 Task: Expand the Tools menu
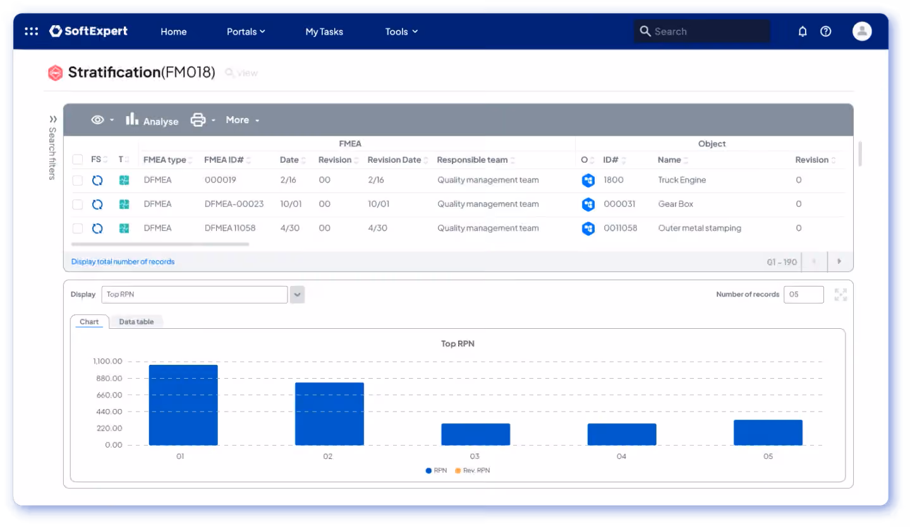click(x=401, y=32)
